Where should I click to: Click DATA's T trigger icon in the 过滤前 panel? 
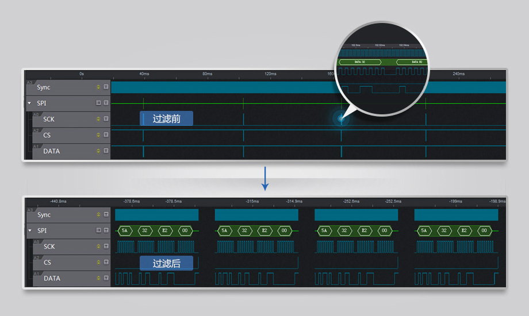[106, 151]
